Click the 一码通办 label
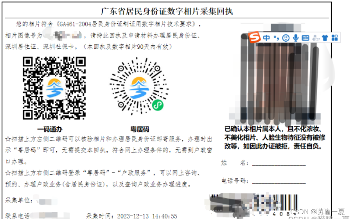Viewport: 351px width, 219px height. click(x=50, y=129)
